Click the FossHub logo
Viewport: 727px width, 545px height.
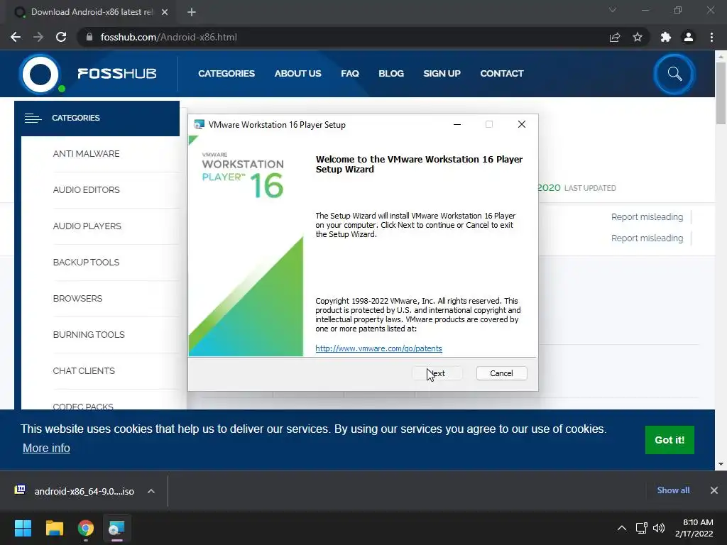[88, 74]
